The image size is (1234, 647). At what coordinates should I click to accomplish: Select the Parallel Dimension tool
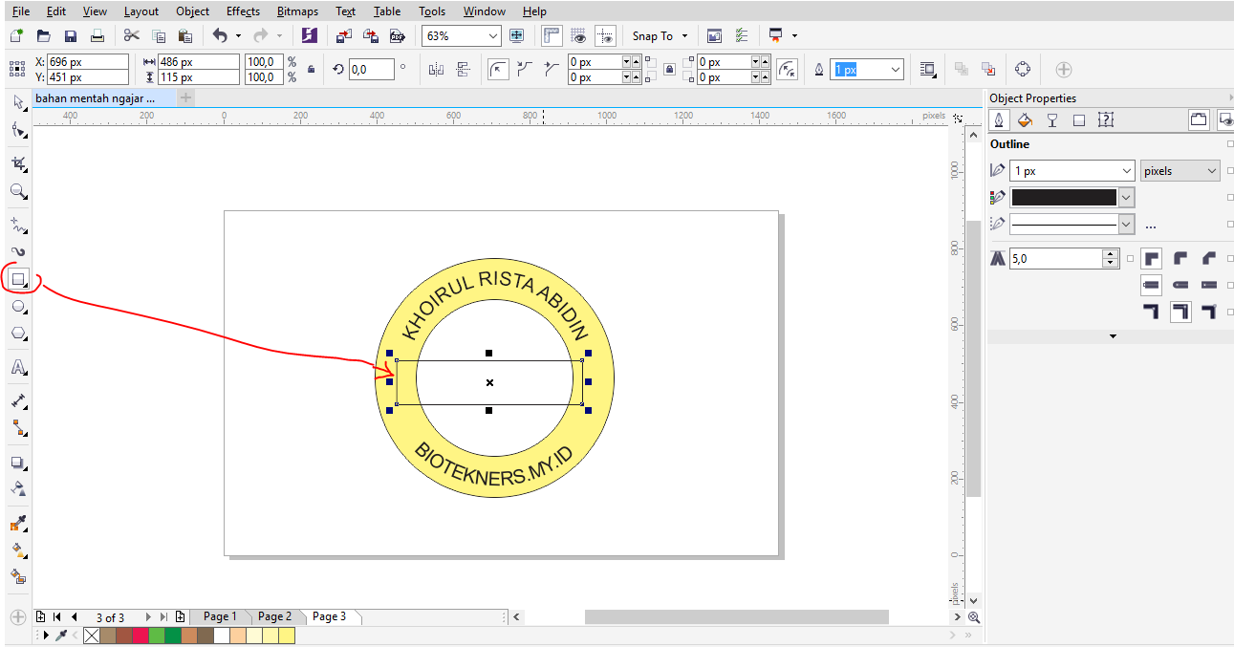click(x=18, y=400)
